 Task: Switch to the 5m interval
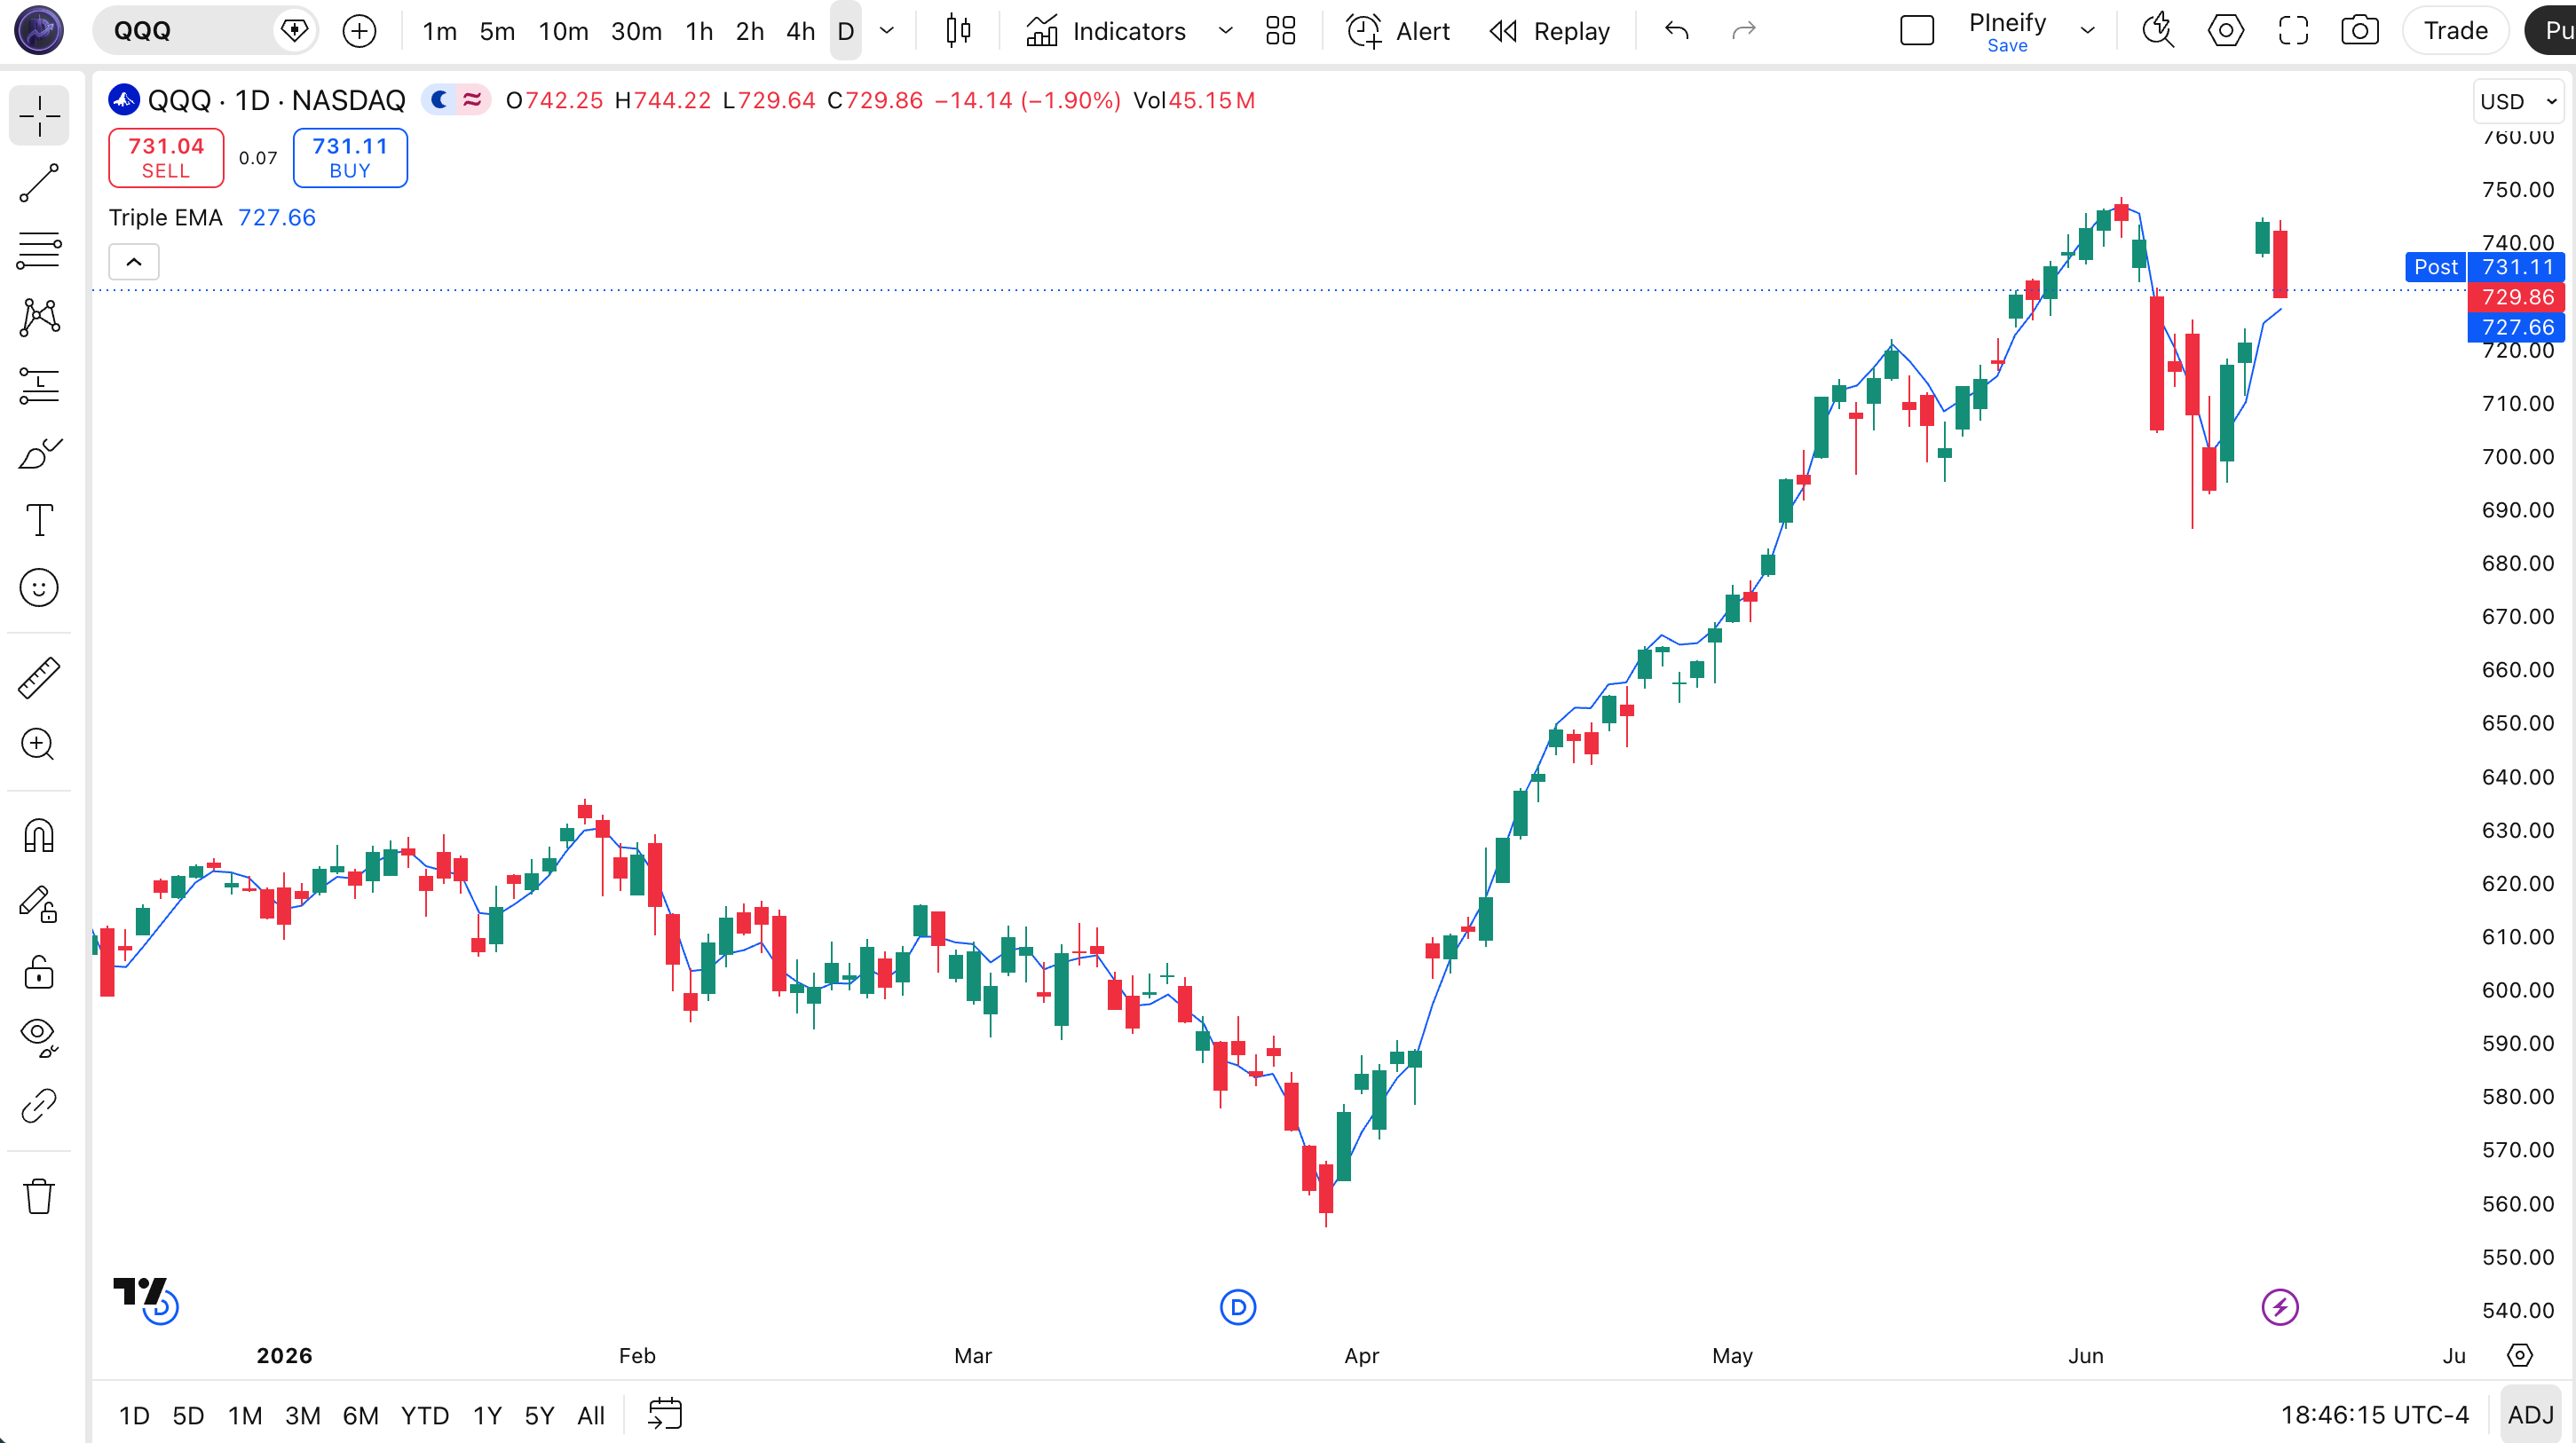[497, 31]
